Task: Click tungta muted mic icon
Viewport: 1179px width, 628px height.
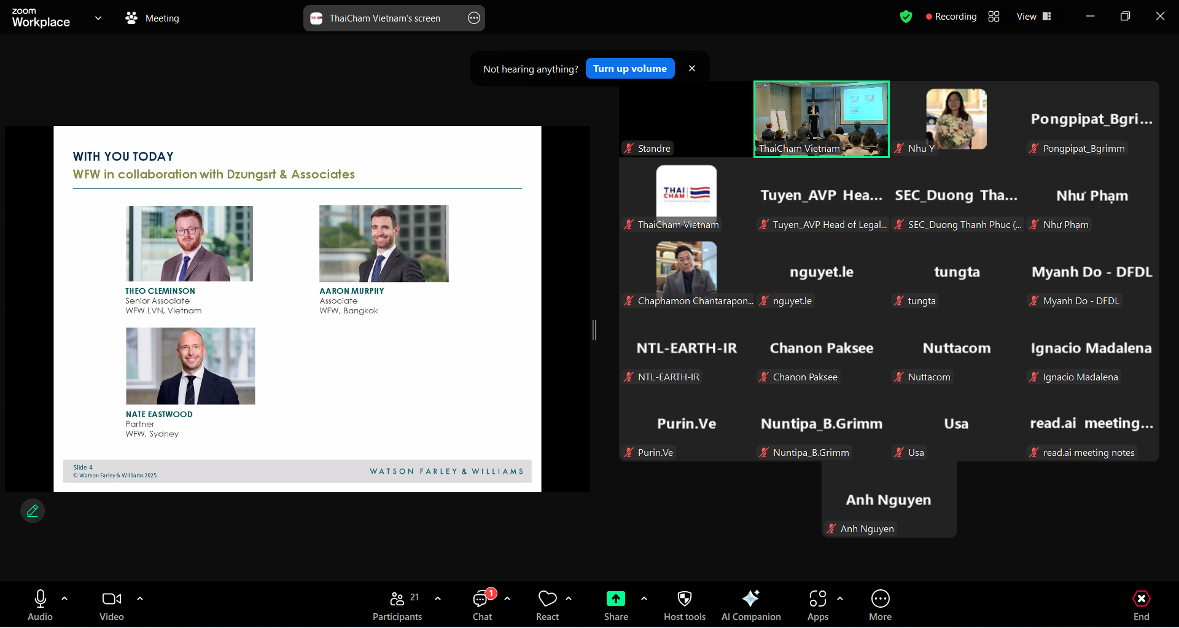Action: pyautogui.click(x=899, y=300)
